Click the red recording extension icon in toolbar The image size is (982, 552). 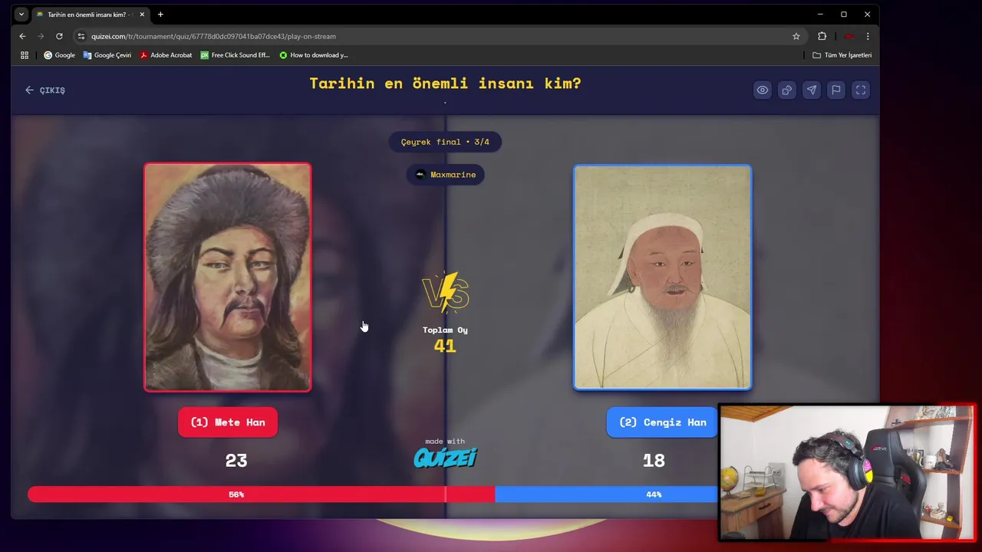point(849,36)
